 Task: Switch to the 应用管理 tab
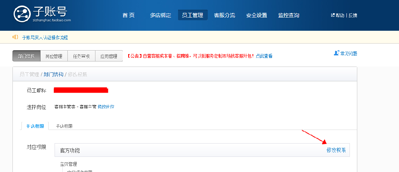pos(109,56)
